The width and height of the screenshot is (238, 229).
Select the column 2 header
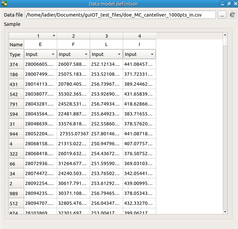click(x=73, y=36)
